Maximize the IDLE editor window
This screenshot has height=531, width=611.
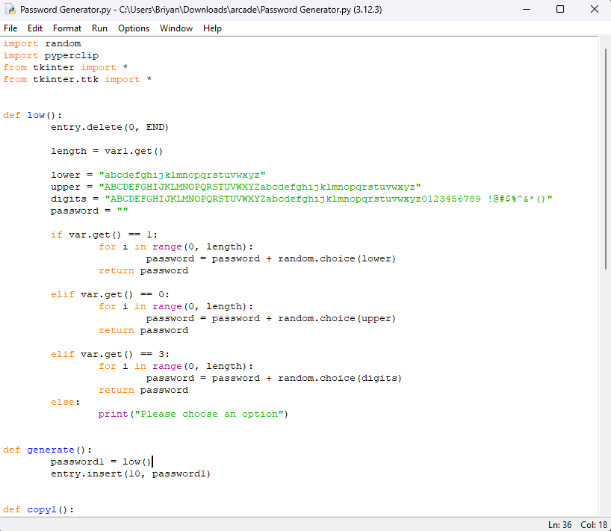coord(560,10)
